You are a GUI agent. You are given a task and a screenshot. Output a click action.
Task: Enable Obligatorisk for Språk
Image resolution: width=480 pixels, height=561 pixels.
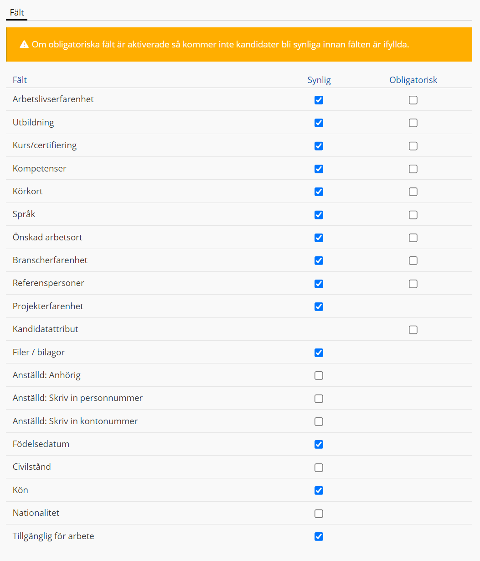pos(413,215)
